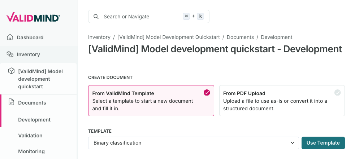Click the Development breadcrumb link
The width and height of the screenshot is (355, 159).
[276, 37]
